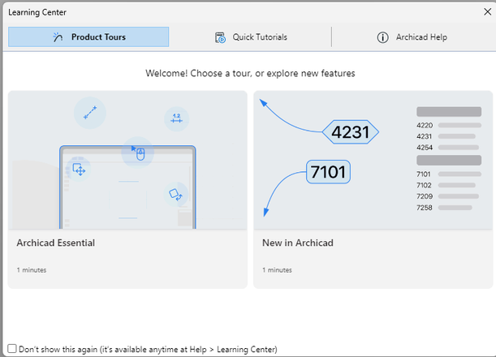
Task: Click the Product Tours wand icon
Action: coord(58,37)
